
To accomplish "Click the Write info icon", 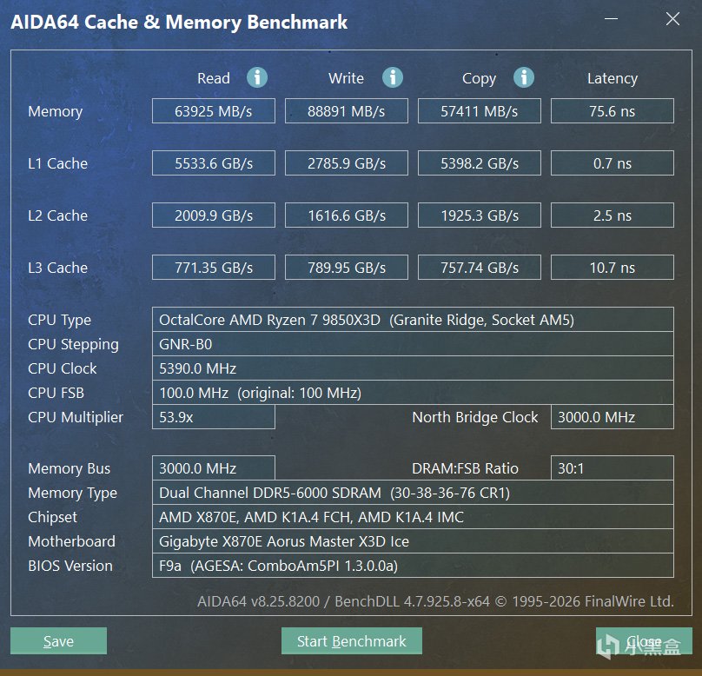I will pos(392,77).
